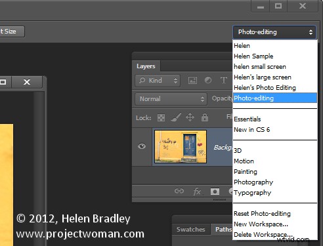Image resolution: width=323 pixels, height=246 pixels.
Task: Close the Photoshop application window
Action: point(303,6)
